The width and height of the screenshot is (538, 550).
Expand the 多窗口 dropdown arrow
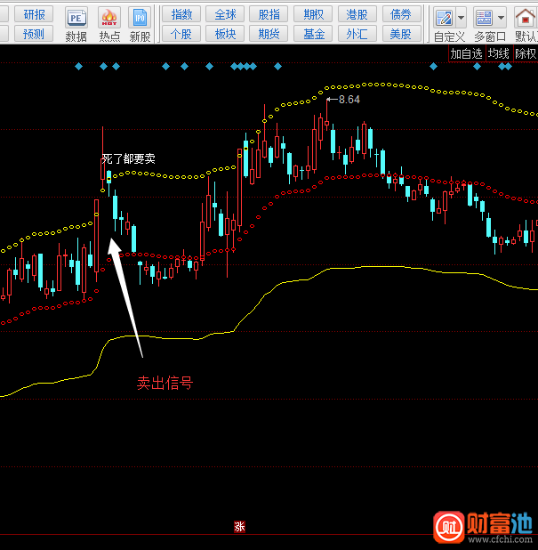(x=501, y=18)
